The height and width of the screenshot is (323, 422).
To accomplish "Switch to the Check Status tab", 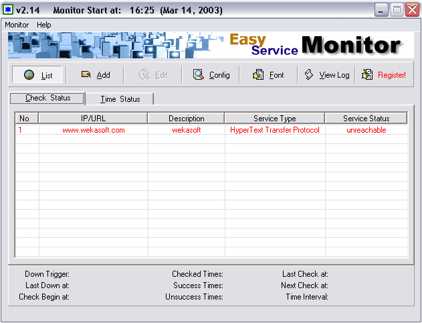I will pos(47,98).
